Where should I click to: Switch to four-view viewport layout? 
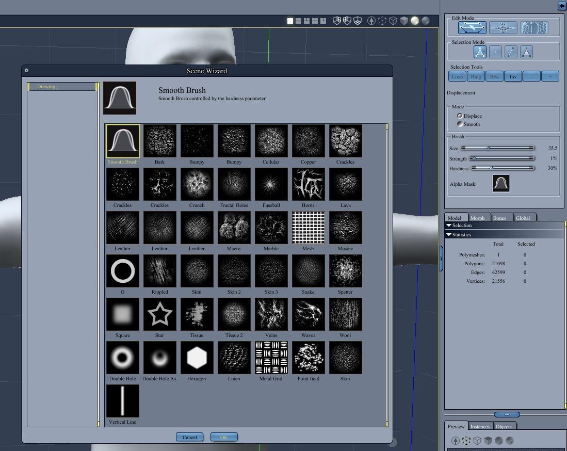315,21
